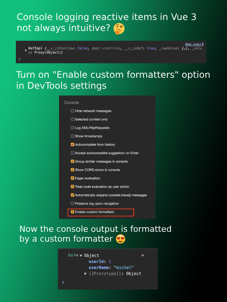Enable Selected context only checkbox
Viewport: 227px width, 302px height.
pos(72,119)
